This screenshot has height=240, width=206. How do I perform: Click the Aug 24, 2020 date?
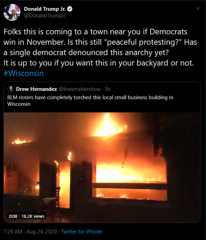(x=42, y=232)
